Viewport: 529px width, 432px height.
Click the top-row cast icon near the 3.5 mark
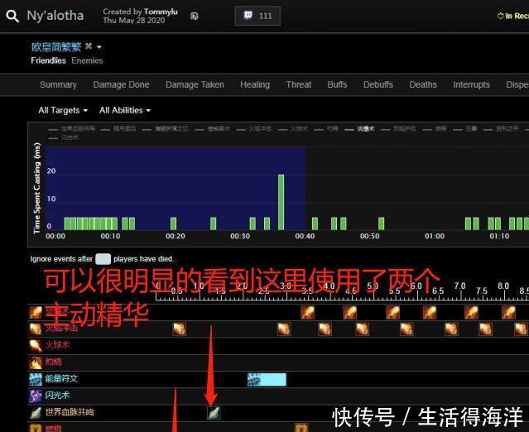click(307, 312)
